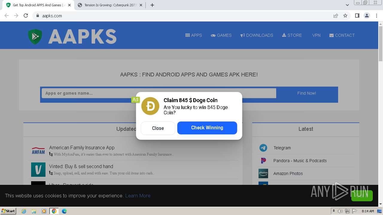Screen dimensions: 383x215
Task: Select the Latest tab header
Action: pyautogui.click(x=306, y=129)
